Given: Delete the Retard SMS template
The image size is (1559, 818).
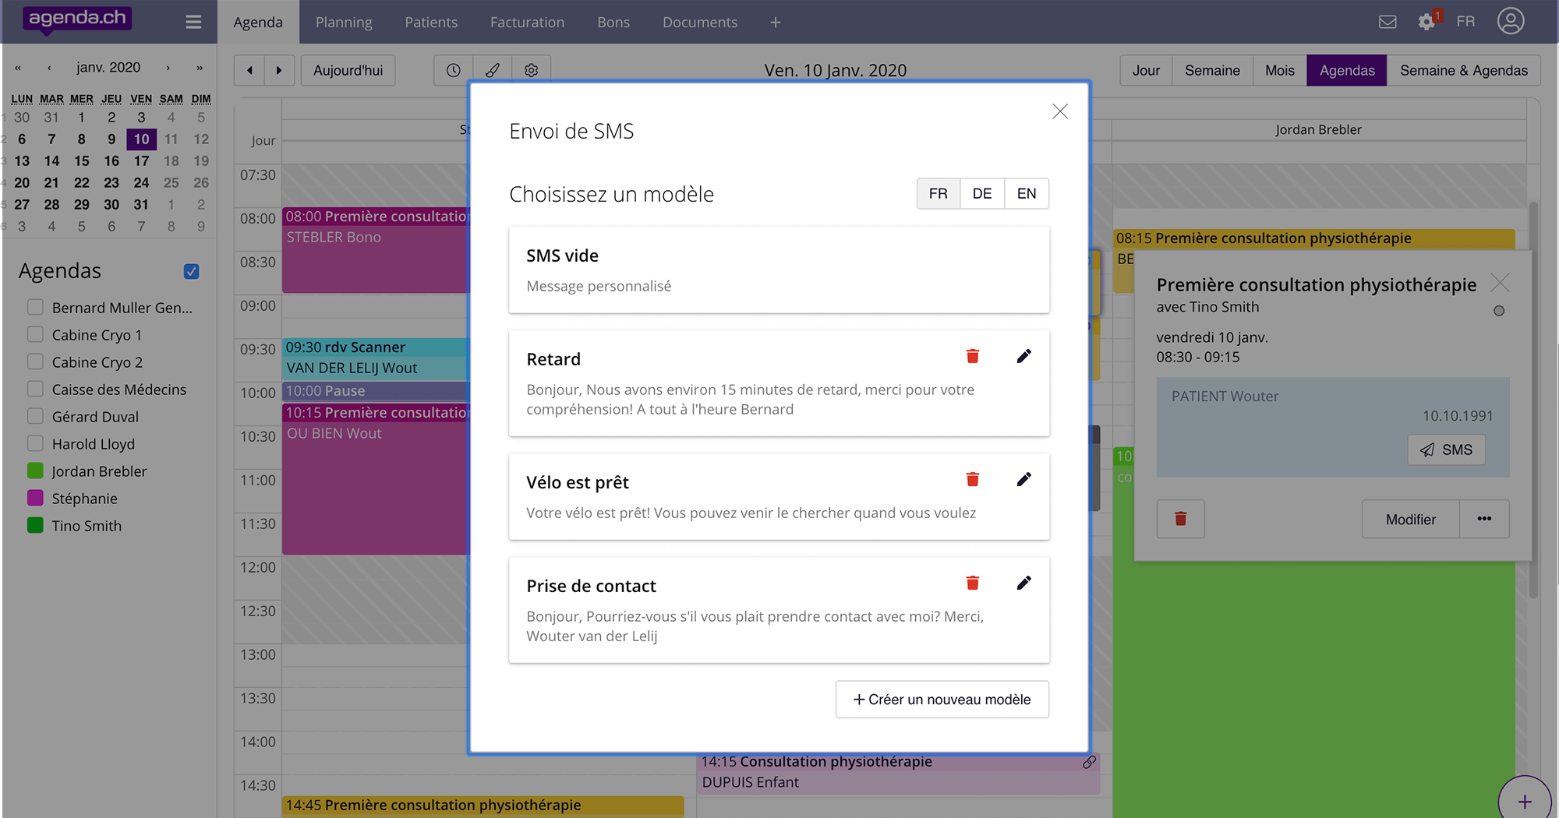Looking at the screenshot, I should pos(972,356).
